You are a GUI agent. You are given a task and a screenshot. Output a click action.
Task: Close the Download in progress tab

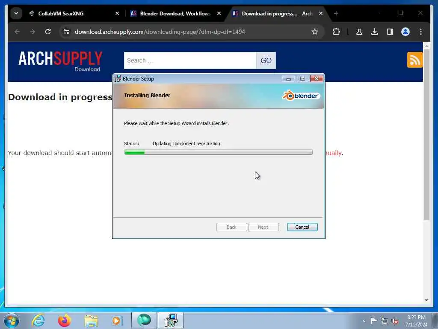pos(321,13)
